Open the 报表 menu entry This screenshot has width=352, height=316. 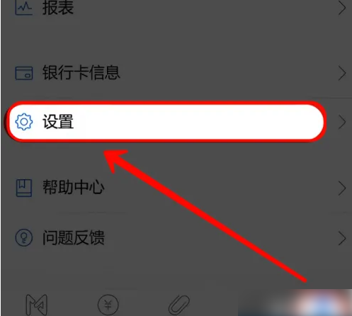pos(176,8)
